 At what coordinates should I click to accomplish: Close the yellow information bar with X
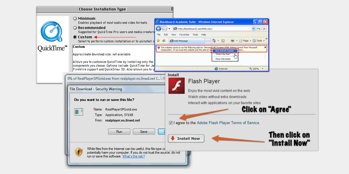point(265,47)
